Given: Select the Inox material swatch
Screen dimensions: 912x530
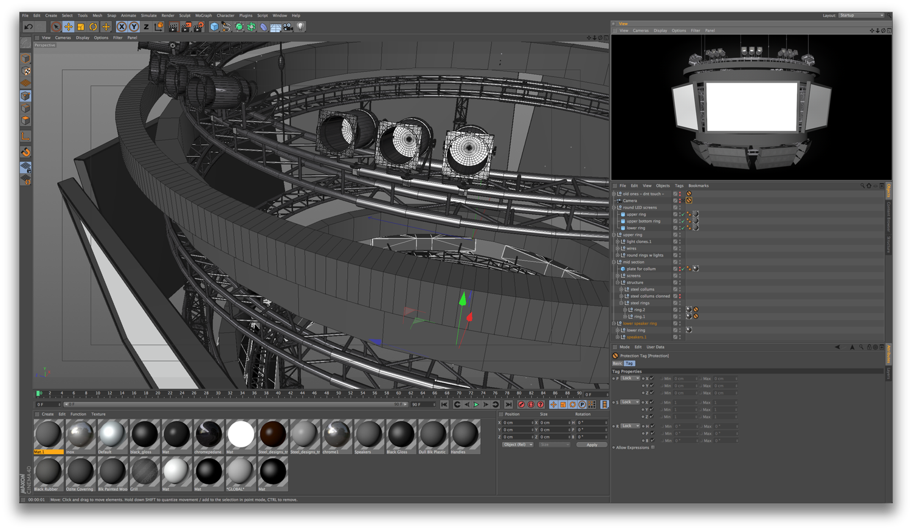Looking at the screenshot, I should (x=80, y=436).
